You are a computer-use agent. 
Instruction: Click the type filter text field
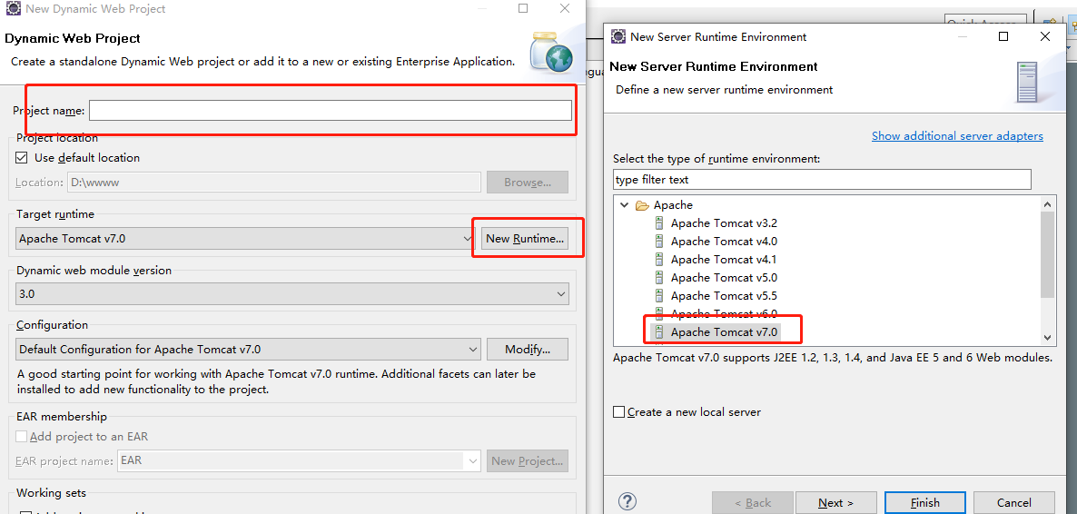tap(822, 179)
